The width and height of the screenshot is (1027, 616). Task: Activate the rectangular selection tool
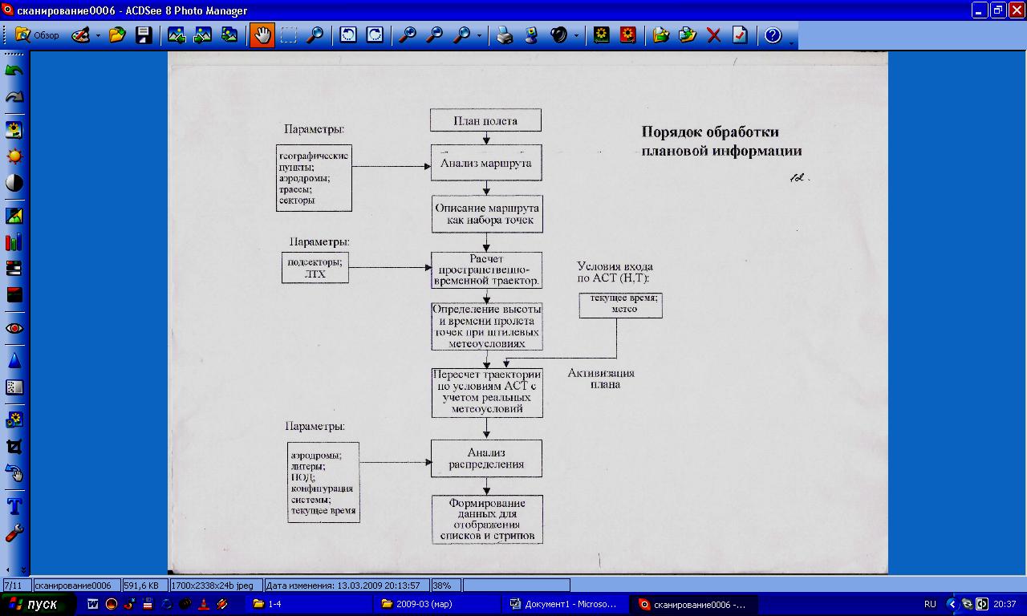point(289,35)
